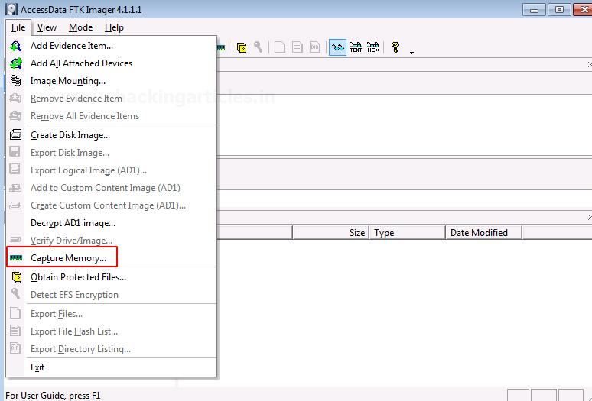Screen dimensions: 592x401
Task: Click the yellow question mark help icon
Action: click(395, 47)
